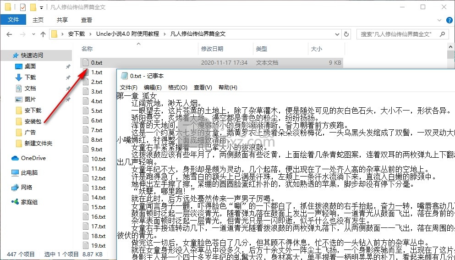Click 安下载 in the address breadcrumb

click(77, 34)
